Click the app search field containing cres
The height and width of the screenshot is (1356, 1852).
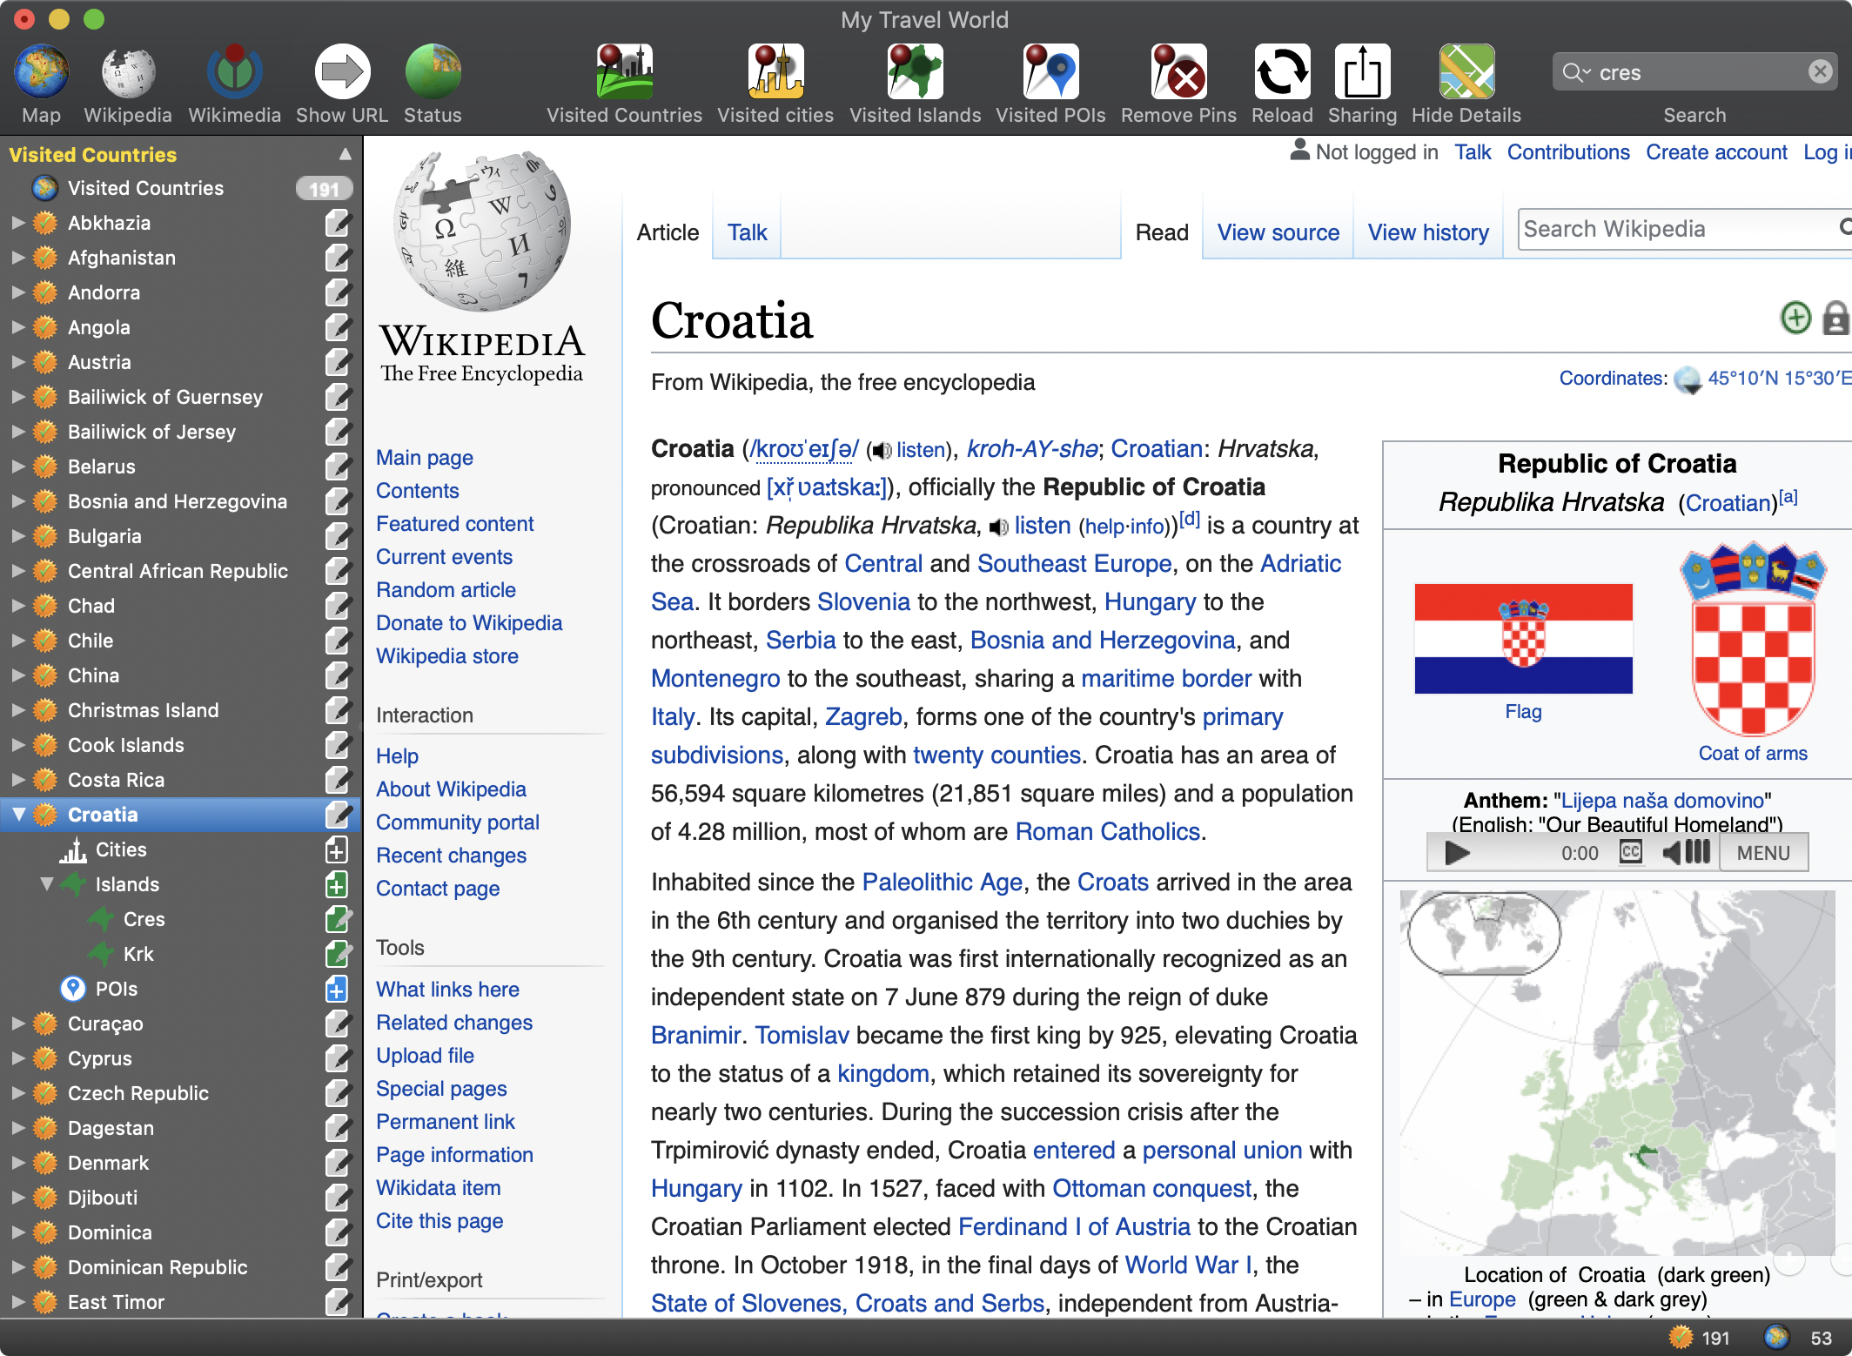(x=1694, y=72)
